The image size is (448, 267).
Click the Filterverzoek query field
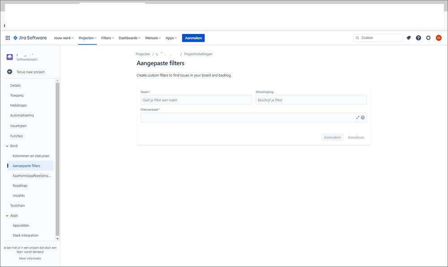(254, 118)
